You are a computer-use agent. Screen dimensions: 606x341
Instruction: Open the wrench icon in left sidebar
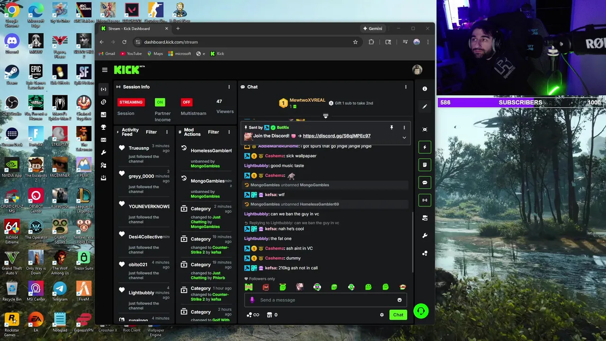pyautogui.click(x=104, y=153)
